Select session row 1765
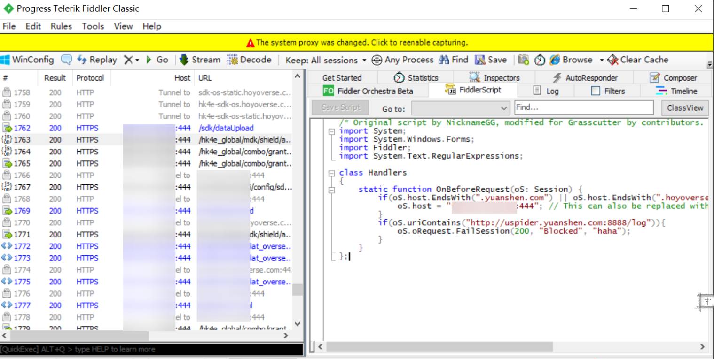714x359 pixels. tap(146, 163)
